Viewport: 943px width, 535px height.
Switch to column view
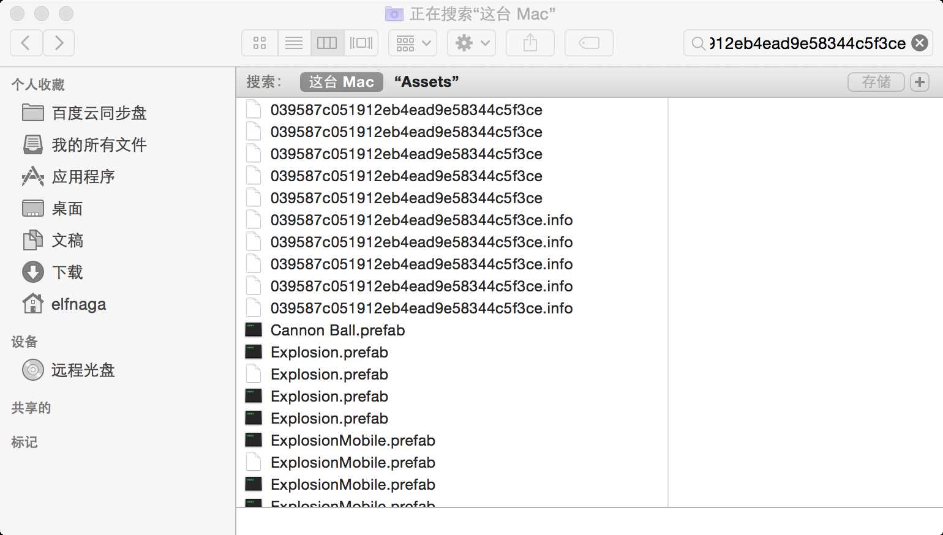click(327, 43)
